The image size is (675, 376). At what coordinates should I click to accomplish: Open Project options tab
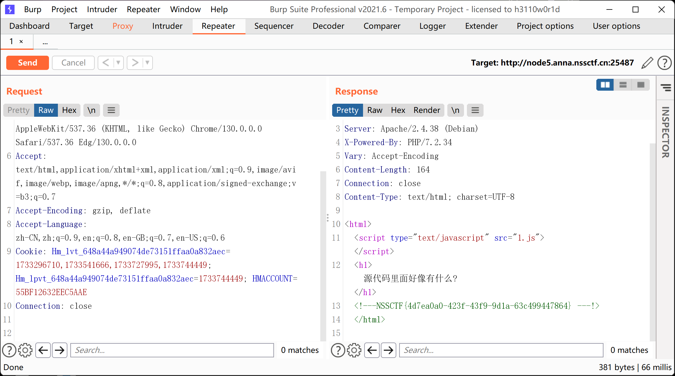tap(545, 26)
